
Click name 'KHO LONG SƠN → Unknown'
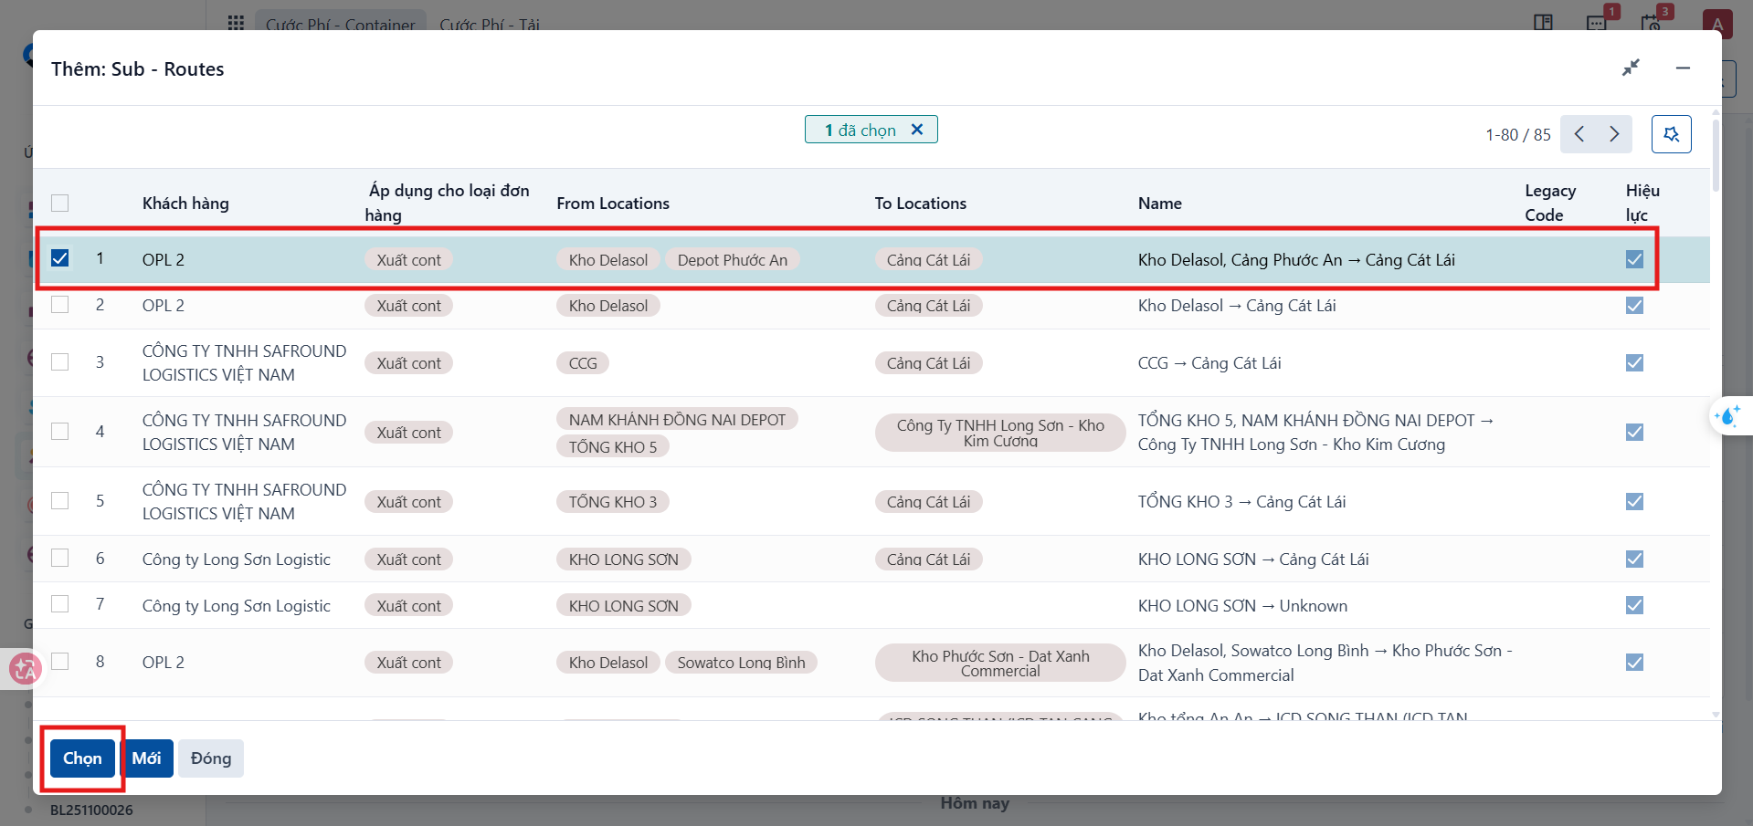pyautogui.click(x=1242, y=606)
